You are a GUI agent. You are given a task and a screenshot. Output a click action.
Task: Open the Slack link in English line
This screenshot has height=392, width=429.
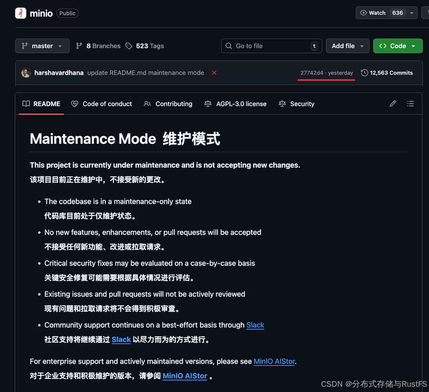pos(255,325)
